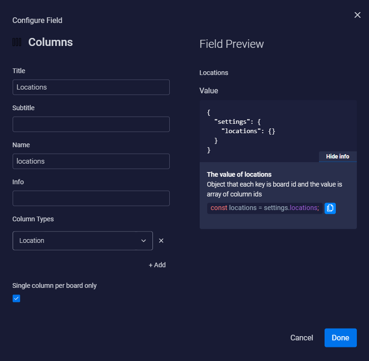Open the Location column type selector

tap(83, 241)
